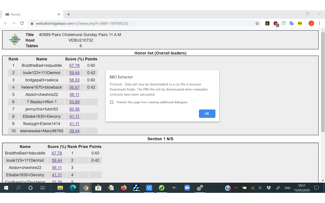Open the notification center in the taskbar
Screen dimensions: 325x203
coord(317,188)
